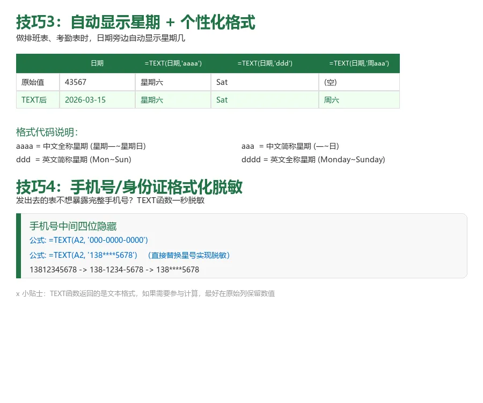Select subtitle 做排班表、考勤表时，日期旁边自动显示星期几
The image size is (483, 403).
point(100,38)
